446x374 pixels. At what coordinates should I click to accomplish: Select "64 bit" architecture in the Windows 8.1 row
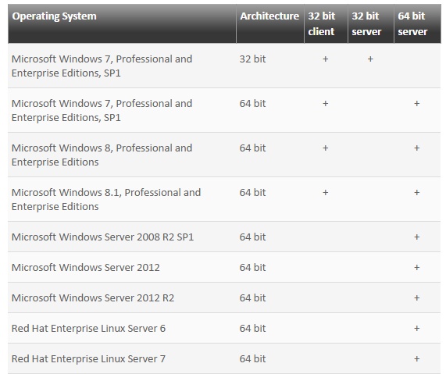tap(252, 193)
